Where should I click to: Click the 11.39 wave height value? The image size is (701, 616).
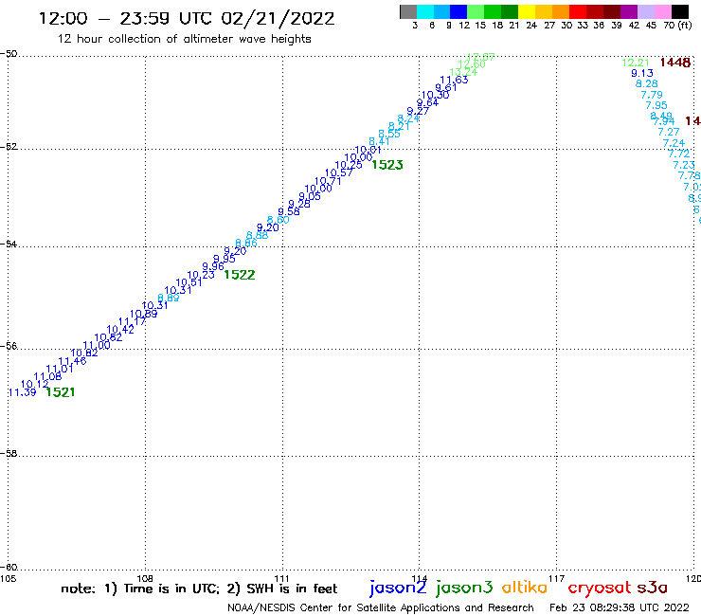coord(22,392)
